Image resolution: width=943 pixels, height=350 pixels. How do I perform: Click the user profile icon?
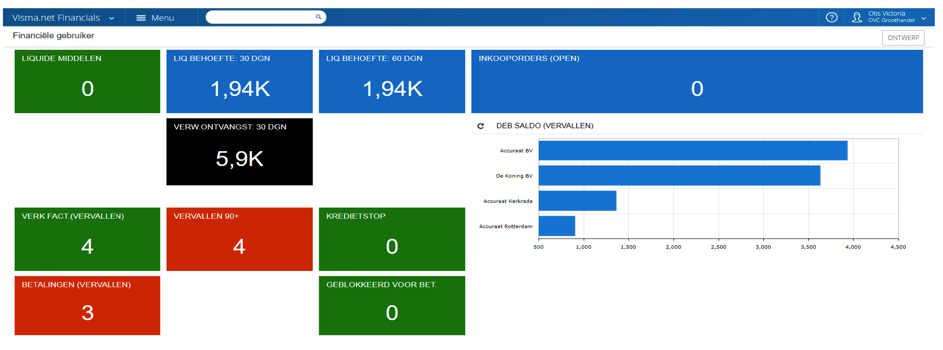[857, 18]
